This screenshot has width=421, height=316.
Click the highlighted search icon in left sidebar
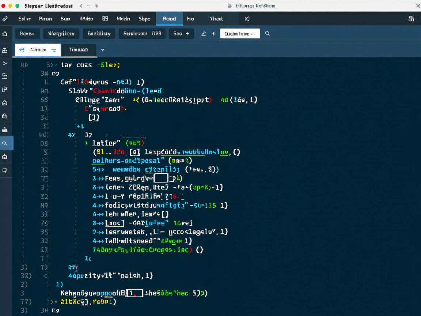coord(5,143)
